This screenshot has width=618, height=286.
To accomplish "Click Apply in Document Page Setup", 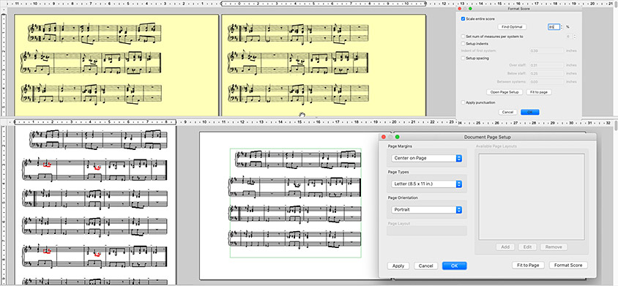I will 398,266.
